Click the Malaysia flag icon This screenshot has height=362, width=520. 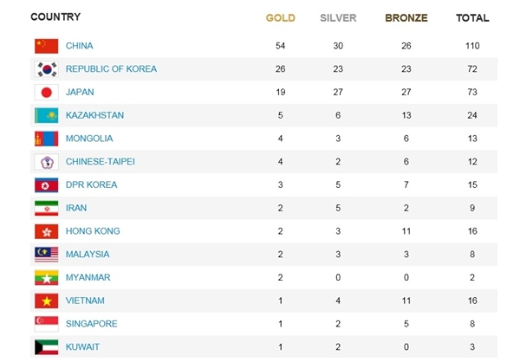tap(46, 255)
